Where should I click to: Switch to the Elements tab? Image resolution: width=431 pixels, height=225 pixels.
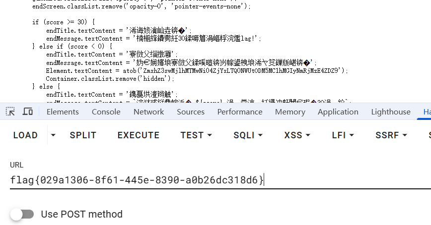click(x=63, y=112)
